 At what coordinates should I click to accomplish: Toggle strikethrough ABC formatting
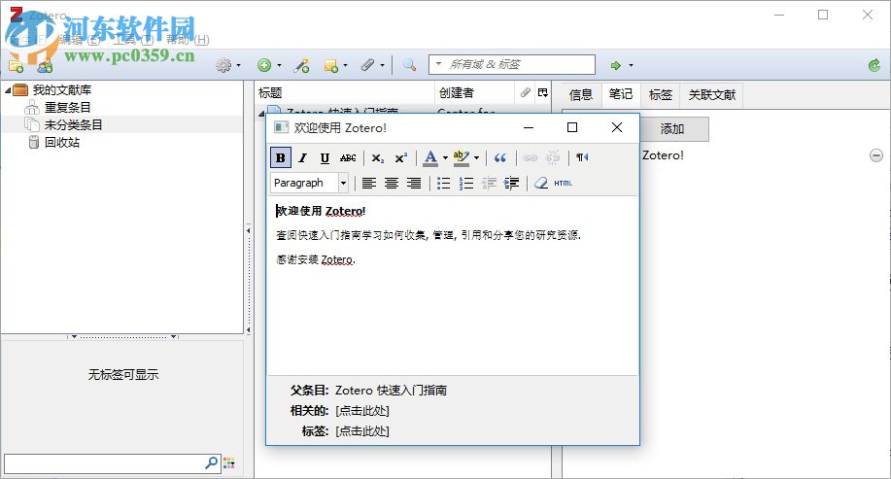tap(348, 158)
